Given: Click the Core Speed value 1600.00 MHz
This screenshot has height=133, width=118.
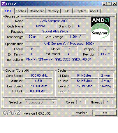Looking at the screenshot, I should 38,75.
